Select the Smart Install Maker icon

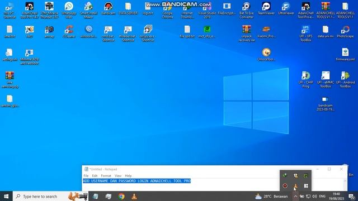pos(88,10)
